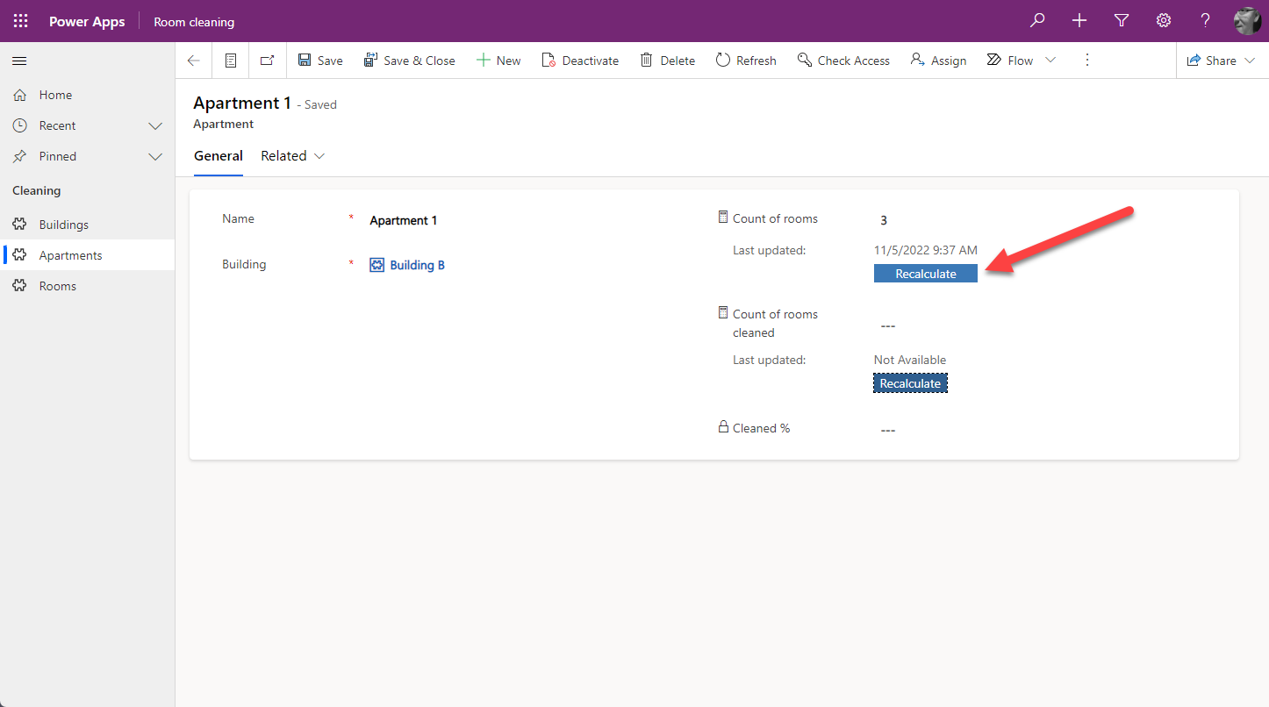Go back using the back arrow

(194, 61)
